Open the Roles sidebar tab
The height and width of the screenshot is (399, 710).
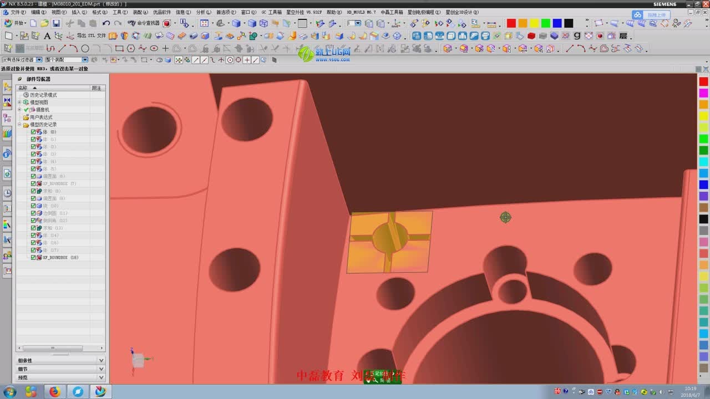(7, 255)
